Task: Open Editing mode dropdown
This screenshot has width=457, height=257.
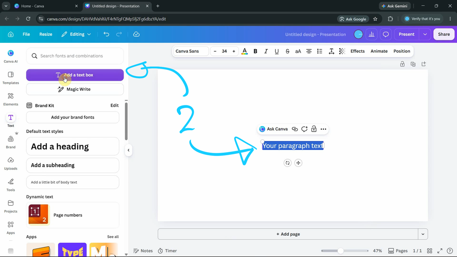Action: [76, 34]
